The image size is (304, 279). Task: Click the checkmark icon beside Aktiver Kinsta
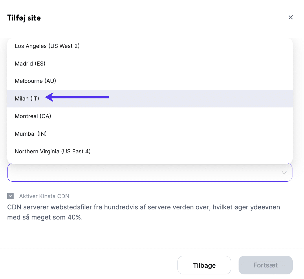click(x=10, y=196)
